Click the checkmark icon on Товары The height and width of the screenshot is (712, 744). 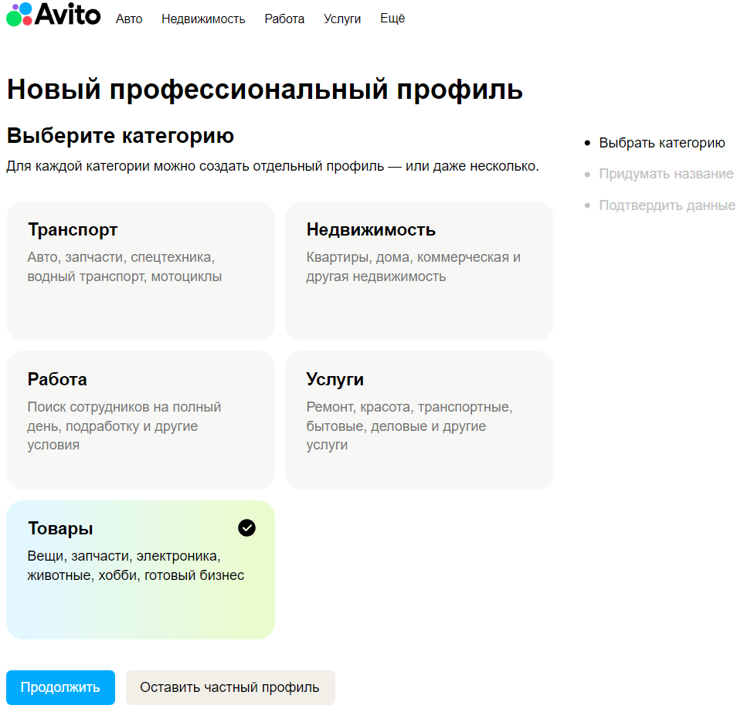click(246, 528)
